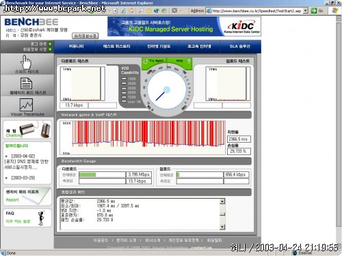Viewport: 342px width, 256px height.
Task: Click the 656.4 kbps upload value field
Action: [x=236, y=175]
